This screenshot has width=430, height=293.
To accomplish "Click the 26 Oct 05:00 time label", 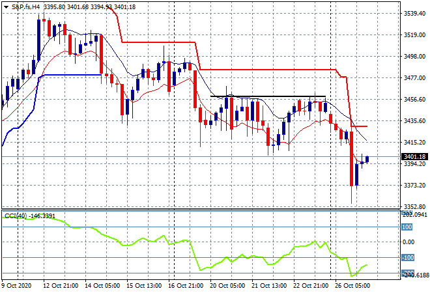I will [x=352, y=286].
